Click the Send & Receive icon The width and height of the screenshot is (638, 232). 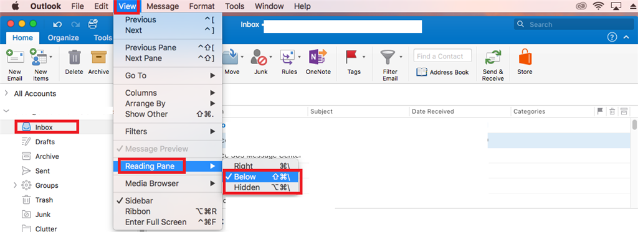point(493,58)
